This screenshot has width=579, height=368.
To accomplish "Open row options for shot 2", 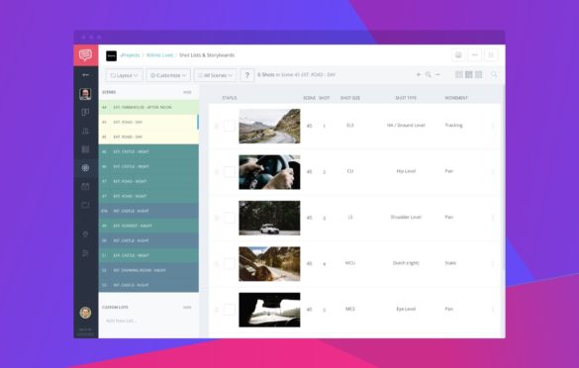I will (493, 172).
